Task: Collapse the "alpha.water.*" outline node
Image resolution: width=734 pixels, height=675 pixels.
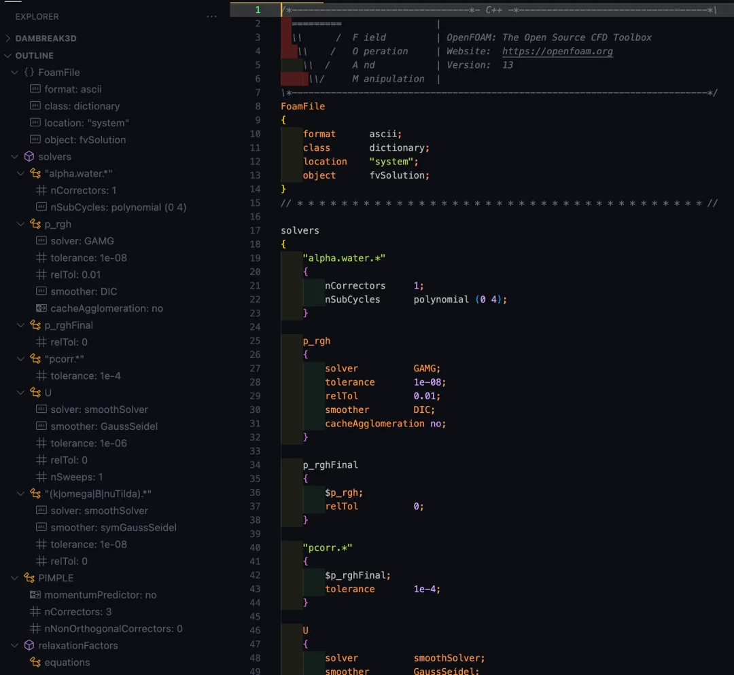Action: (21, 174)
